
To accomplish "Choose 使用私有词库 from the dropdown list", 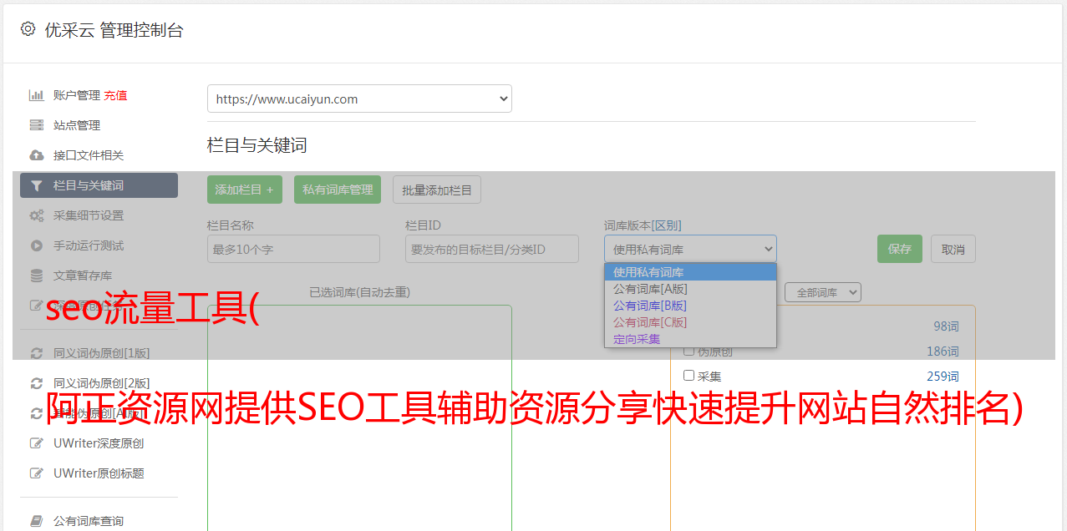I will coord(690,272).
